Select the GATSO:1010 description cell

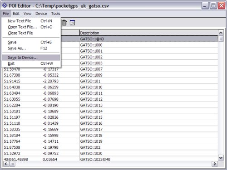pos(149,87)
